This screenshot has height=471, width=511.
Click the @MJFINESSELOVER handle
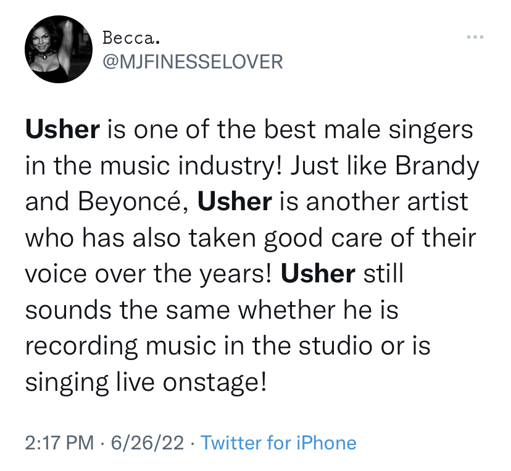click(193, 62)
